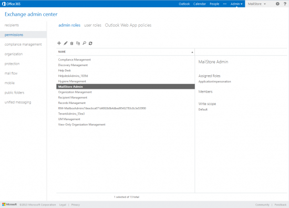Click ApplicationImpersonation in the details pane
The height and width of the screenshot is (208, 289).
[214, 81]
